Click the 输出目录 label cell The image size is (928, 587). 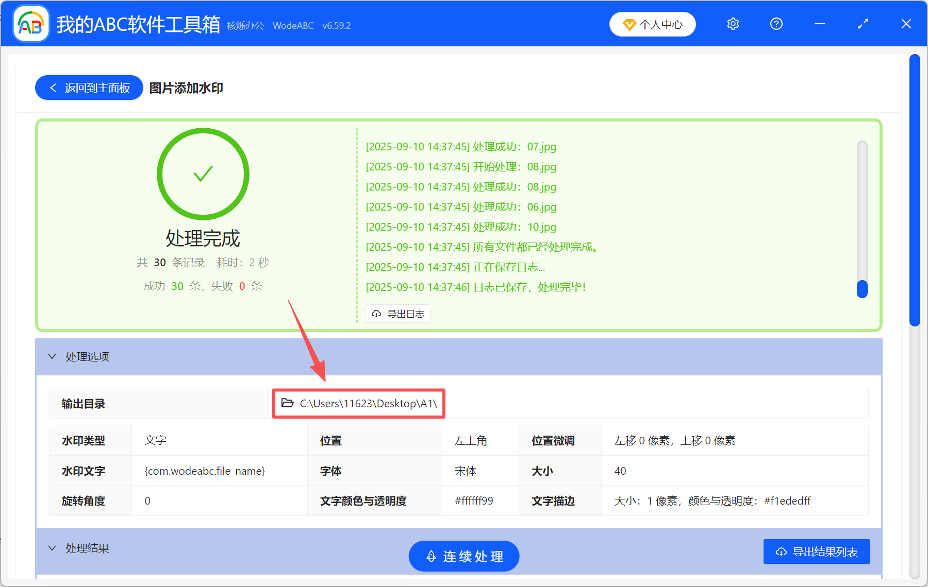point(159,404)
